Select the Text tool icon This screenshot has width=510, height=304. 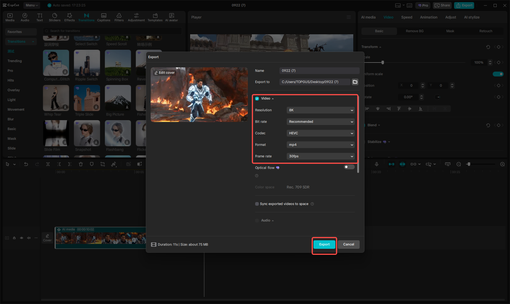tap(40, 17)
